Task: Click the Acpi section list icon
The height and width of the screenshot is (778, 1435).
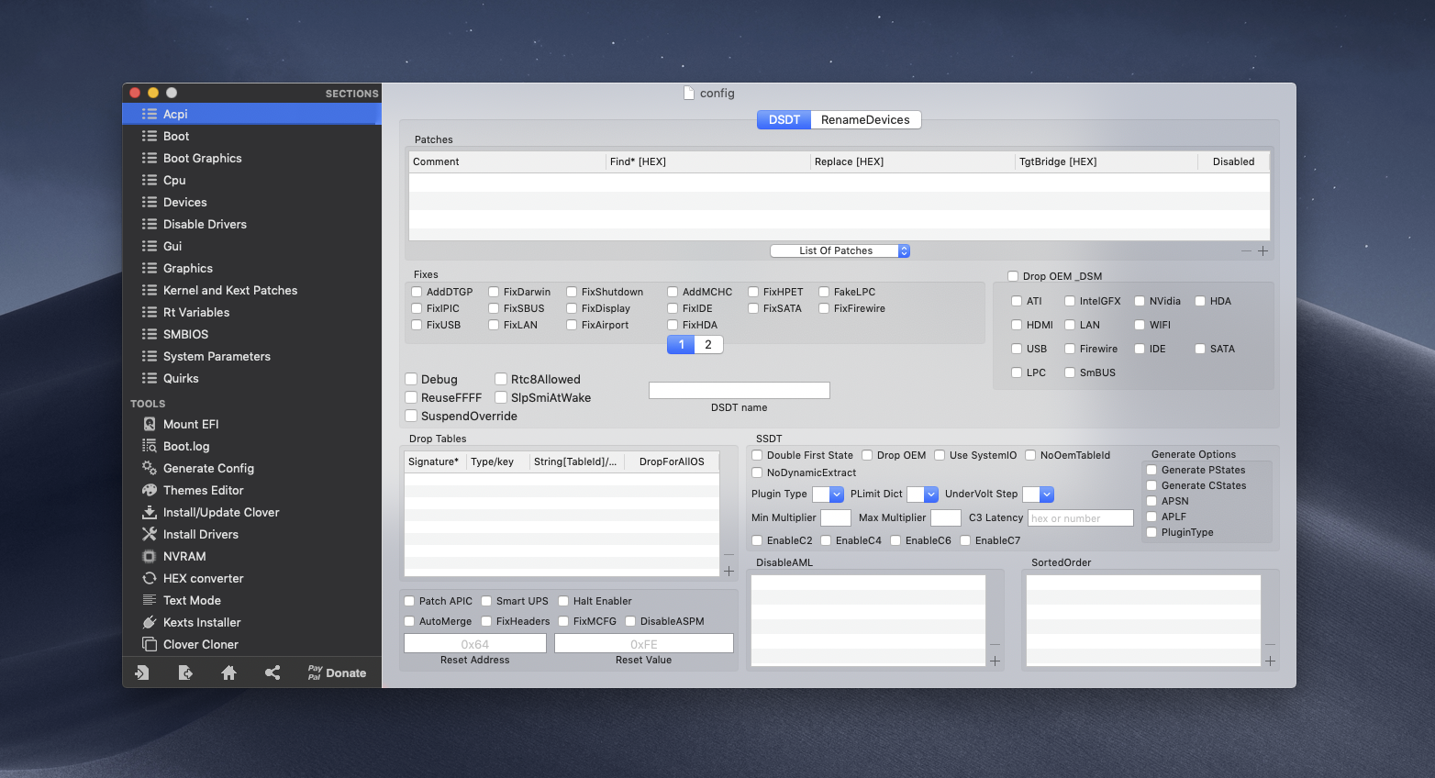Action: click(x=150, y=114)
